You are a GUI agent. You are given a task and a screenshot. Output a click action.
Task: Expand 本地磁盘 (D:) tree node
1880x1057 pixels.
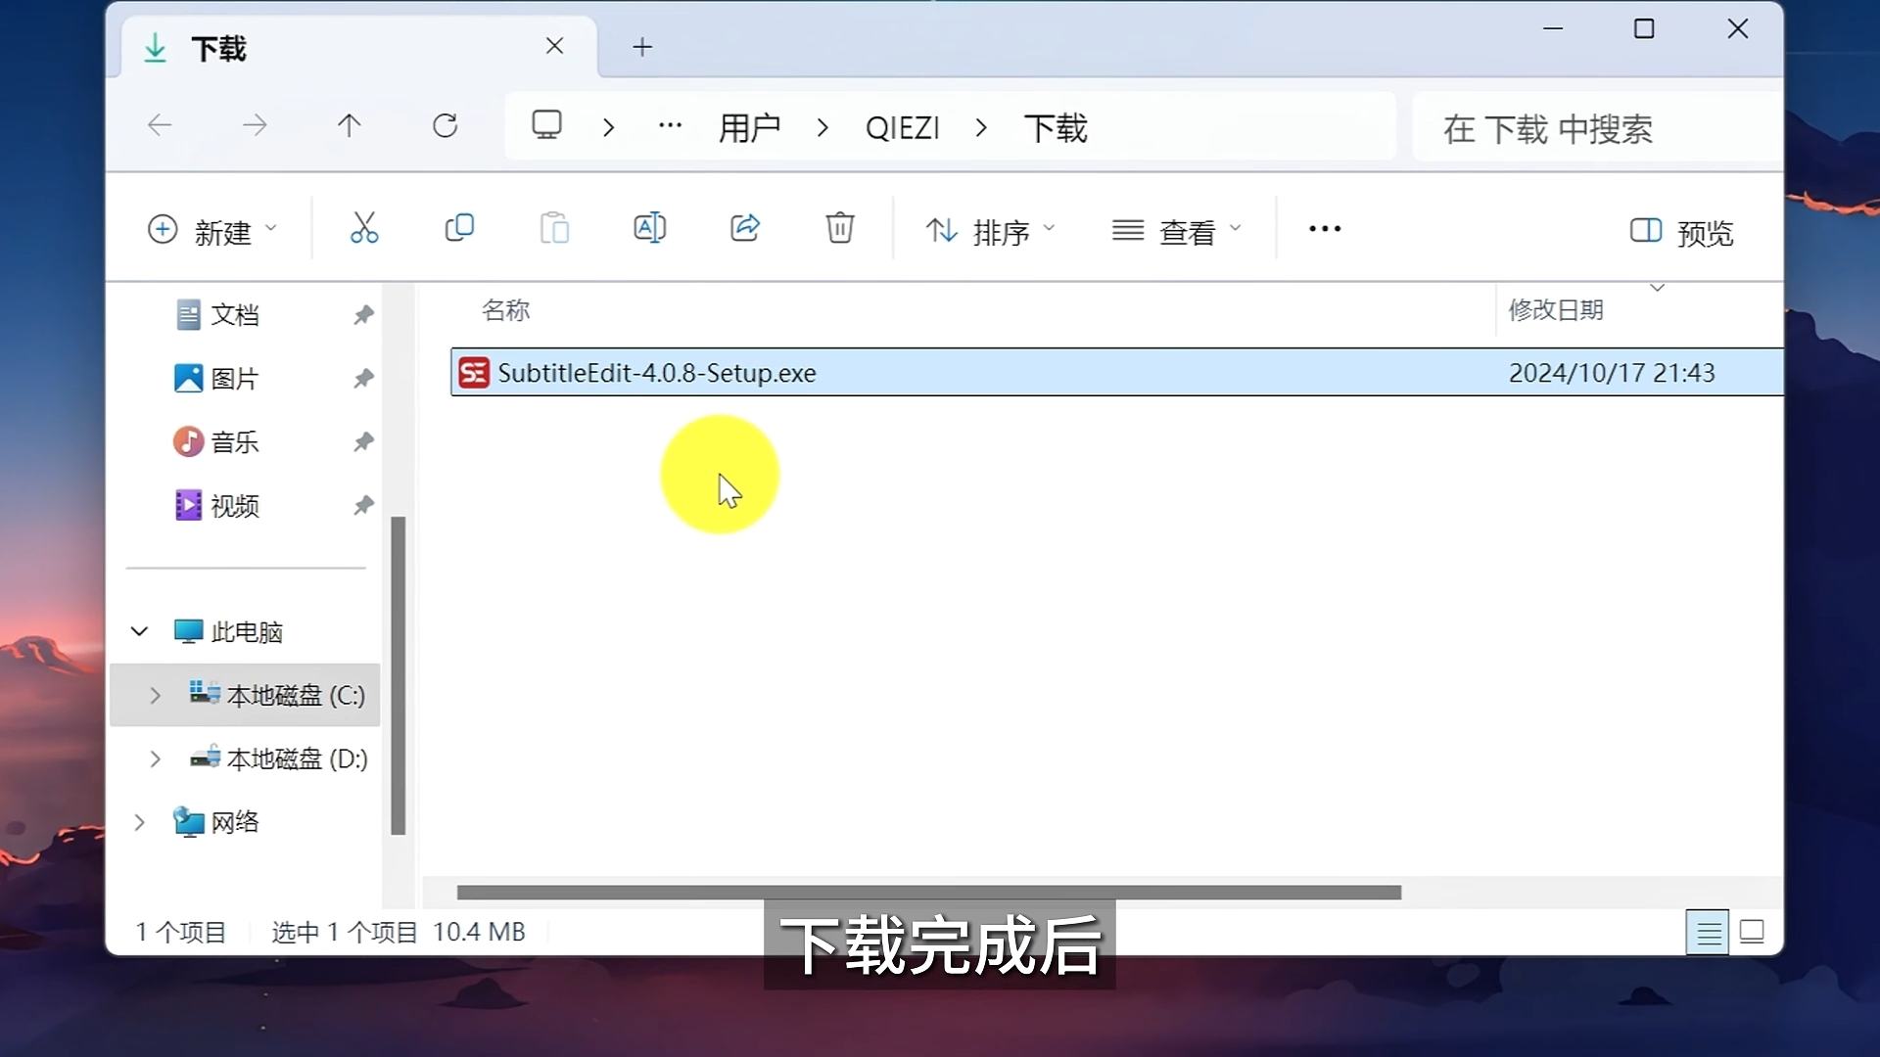[155, 759]
